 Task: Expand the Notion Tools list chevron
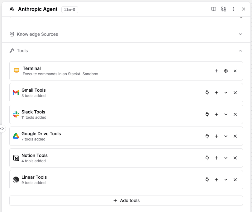pos(226,158)
